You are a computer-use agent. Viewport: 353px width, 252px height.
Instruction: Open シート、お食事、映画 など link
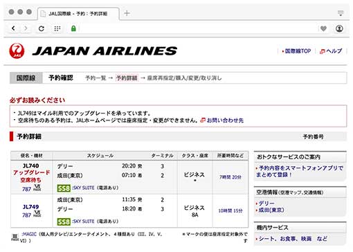pos(293,239)
